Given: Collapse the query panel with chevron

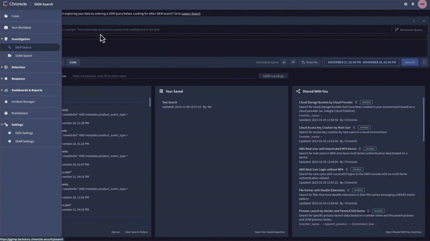Looking at the screenshot, I should 424,21.
